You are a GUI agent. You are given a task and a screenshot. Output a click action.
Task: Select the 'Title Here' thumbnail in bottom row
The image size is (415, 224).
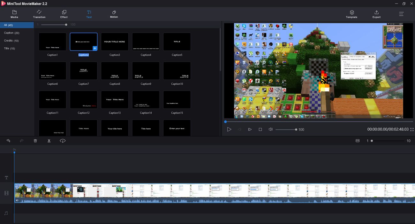click(84, 128)
